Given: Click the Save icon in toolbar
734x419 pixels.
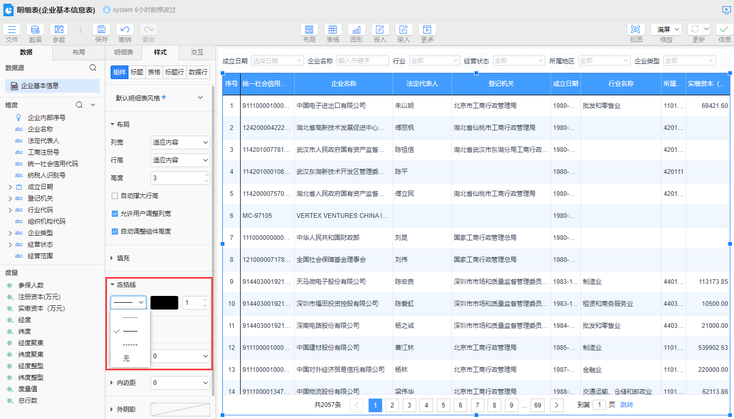Looking at the screenshot, I should coord(101,30).
